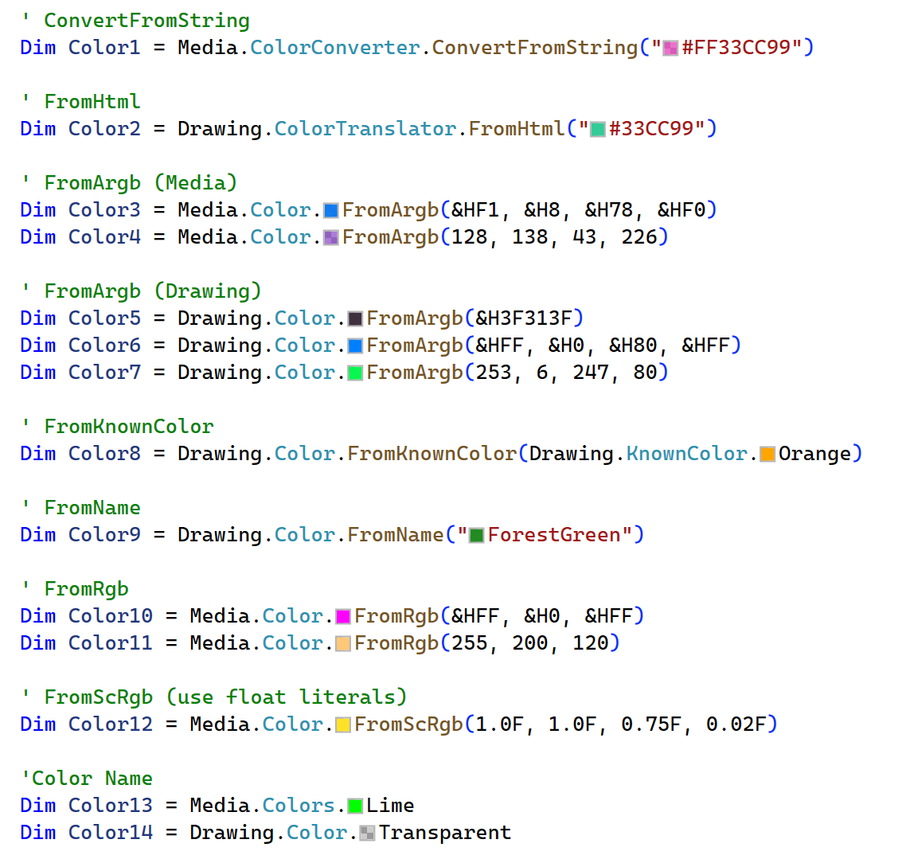Select the ForestGreen swatch inside the string literal
The height and width of the screenshot is (859, 910).
pos(476,533)
